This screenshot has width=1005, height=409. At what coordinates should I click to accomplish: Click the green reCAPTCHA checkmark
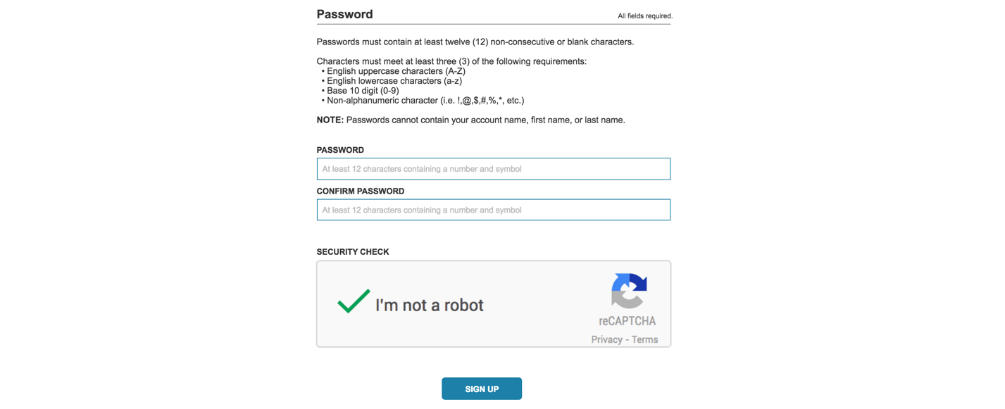354,301
